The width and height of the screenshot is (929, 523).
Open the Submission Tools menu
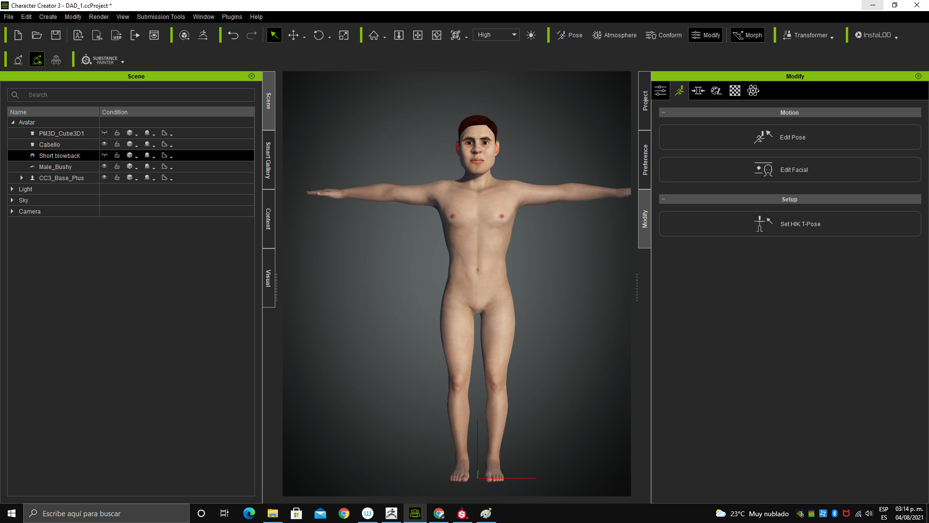(161, 17)
